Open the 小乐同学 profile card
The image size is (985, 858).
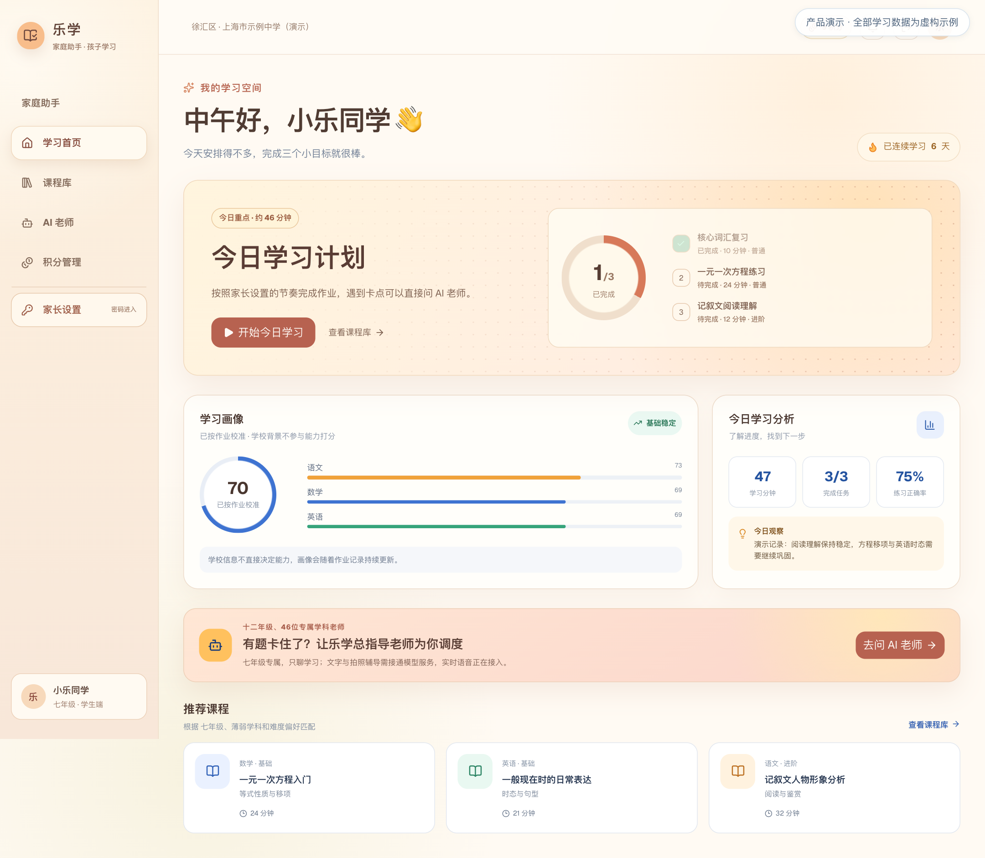tap(79, 697)
